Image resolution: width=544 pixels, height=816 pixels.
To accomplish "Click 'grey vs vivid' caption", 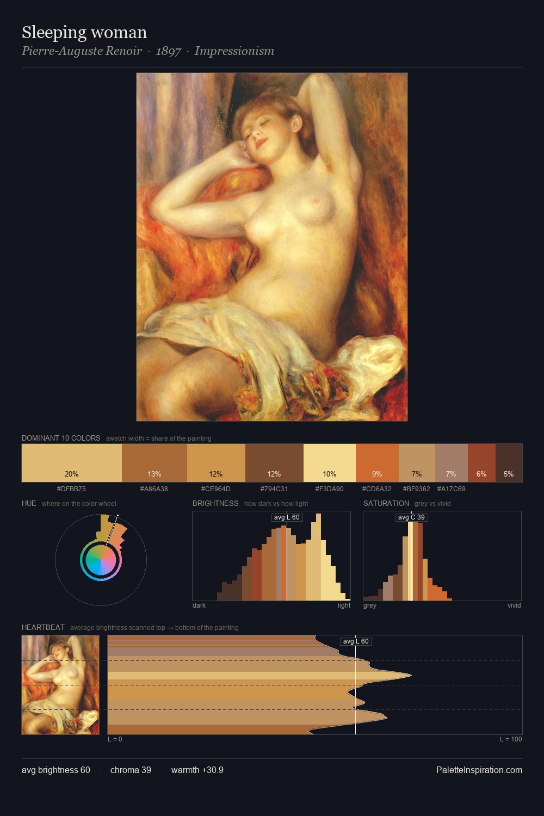I will (432, 504).
